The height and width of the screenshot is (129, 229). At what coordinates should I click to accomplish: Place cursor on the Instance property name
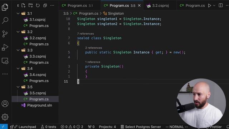point(141,52)
